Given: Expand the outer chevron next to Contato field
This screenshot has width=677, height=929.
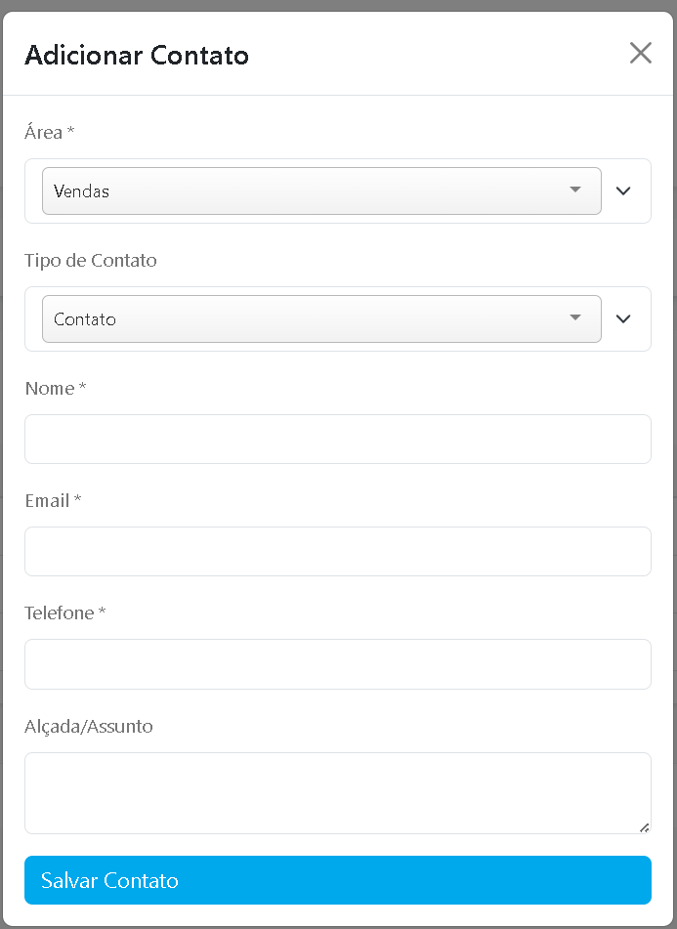Looking at the screenshot, I should (623, 318).
